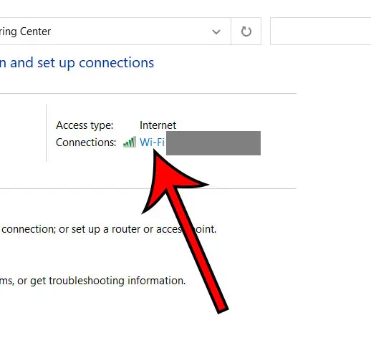Select the 'ring Center' address bar text

tap(25, 32)
